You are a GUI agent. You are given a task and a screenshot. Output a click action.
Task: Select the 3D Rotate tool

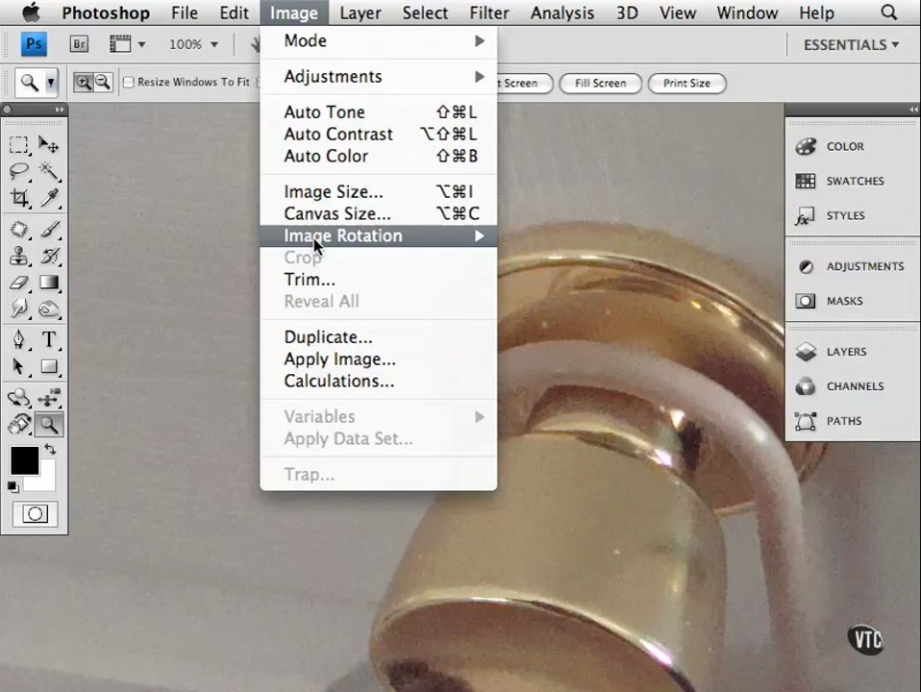pos(19,398)
